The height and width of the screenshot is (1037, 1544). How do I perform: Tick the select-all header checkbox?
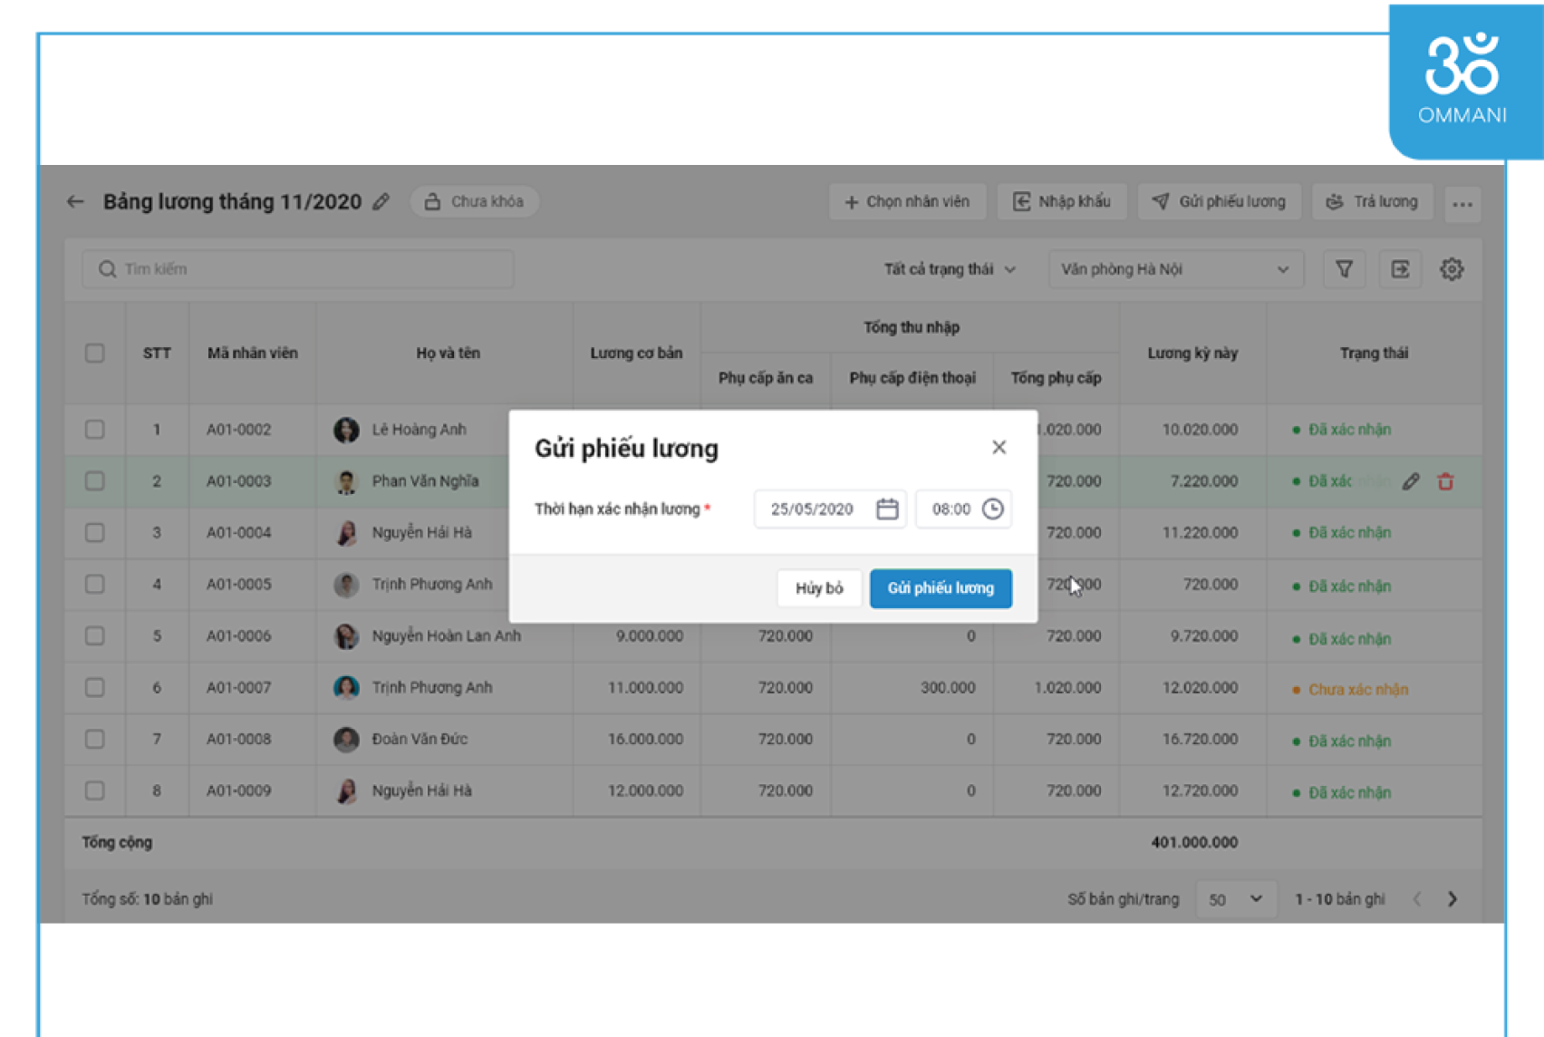point(94,353)
